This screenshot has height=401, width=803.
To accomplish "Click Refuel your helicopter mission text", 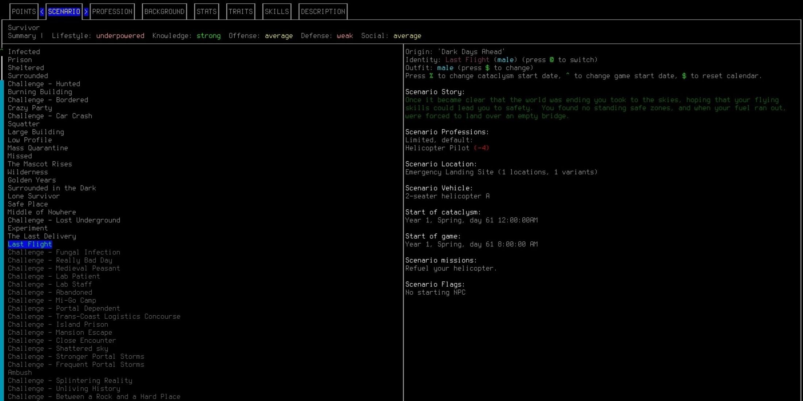I will [x=451, y=268].
